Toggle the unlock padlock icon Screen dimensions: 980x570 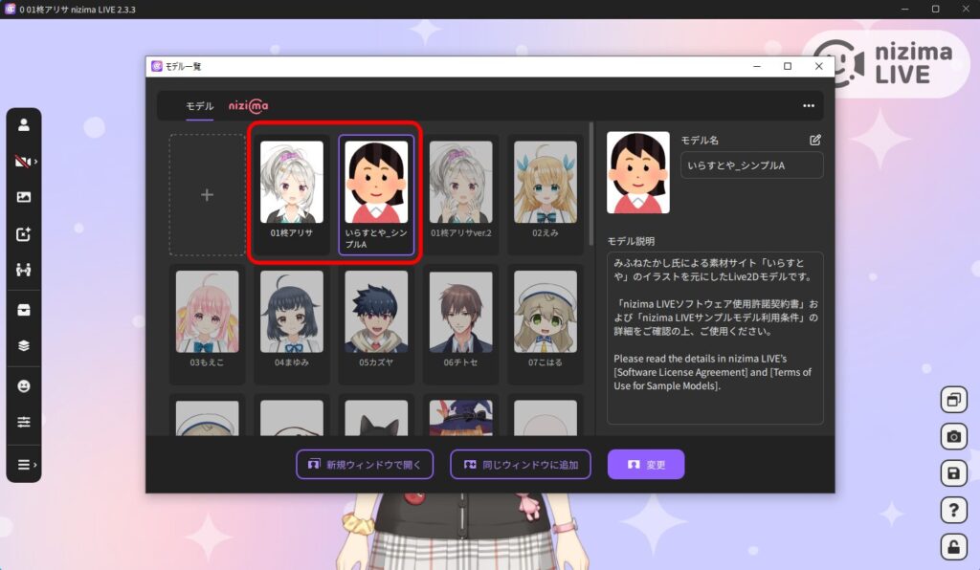[954, 547]
